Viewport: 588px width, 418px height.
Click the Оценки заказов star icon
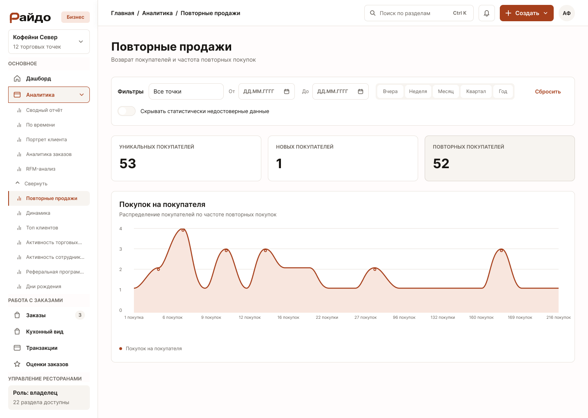(17, 364)
